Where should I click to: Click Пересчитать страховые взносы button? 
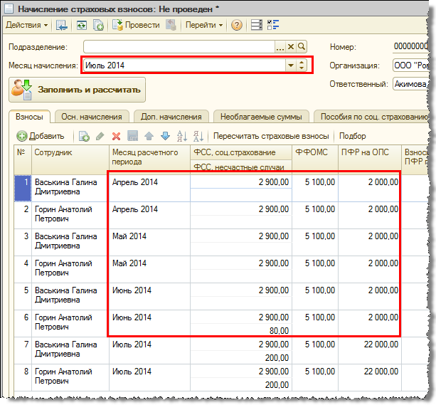[x=271, y=136]
